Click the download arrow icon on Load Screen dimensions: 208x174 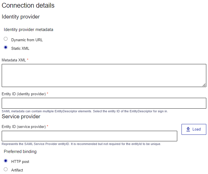pos(188,129)
